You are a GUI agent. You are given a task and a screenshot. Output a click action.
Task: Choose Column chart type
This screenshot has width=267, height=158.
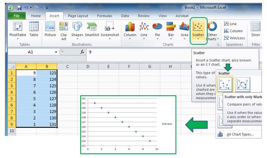click(x=130, y=30)
